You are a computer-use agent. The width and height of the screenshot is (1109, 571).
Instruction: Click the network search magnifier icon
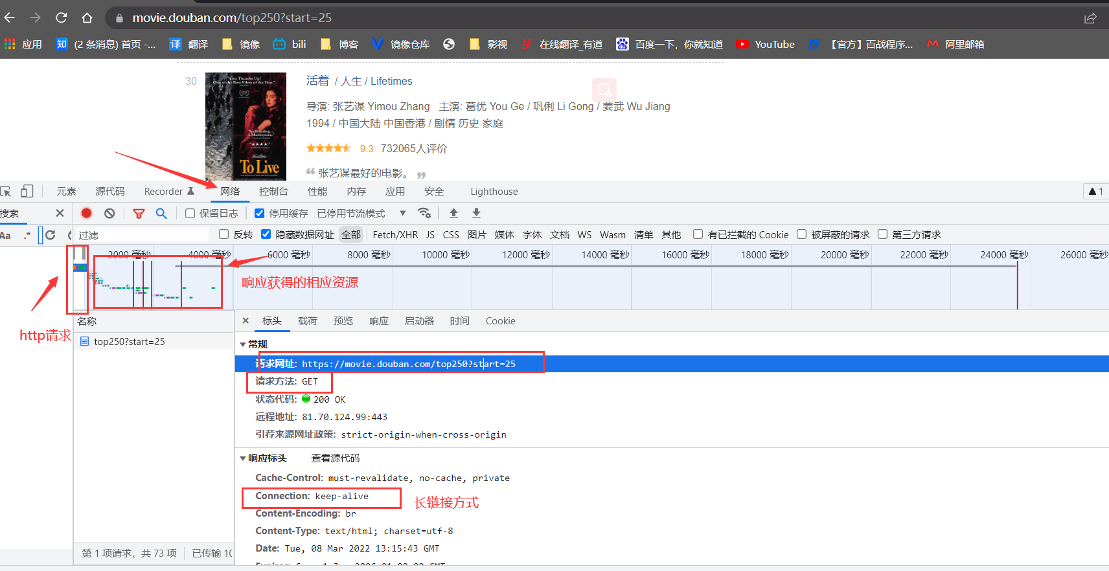tap(161, 213)
